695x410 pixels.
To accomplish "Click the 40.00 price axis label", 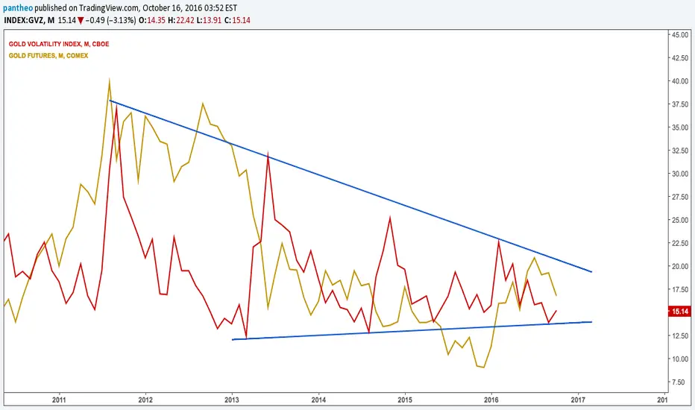I will tap(680, 81).
